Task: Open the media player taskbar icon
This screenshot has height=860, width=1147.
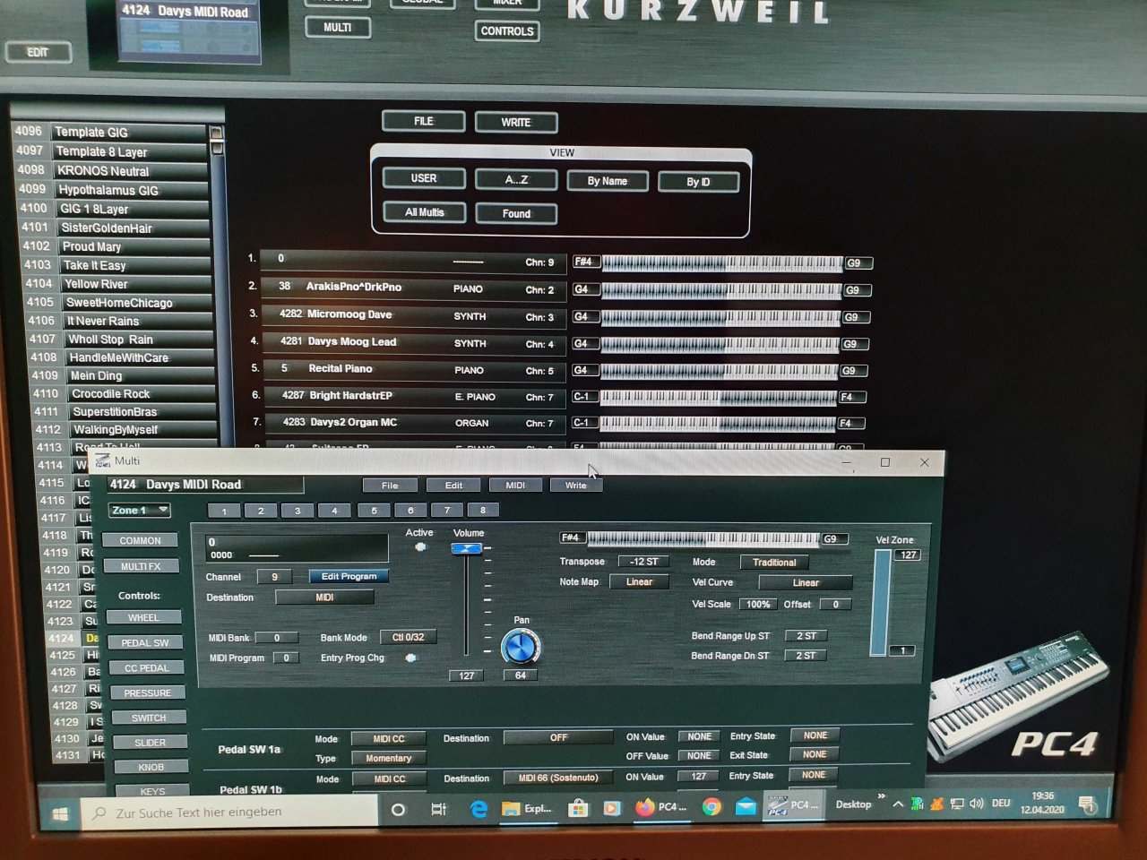Action: tap(612, 808)
